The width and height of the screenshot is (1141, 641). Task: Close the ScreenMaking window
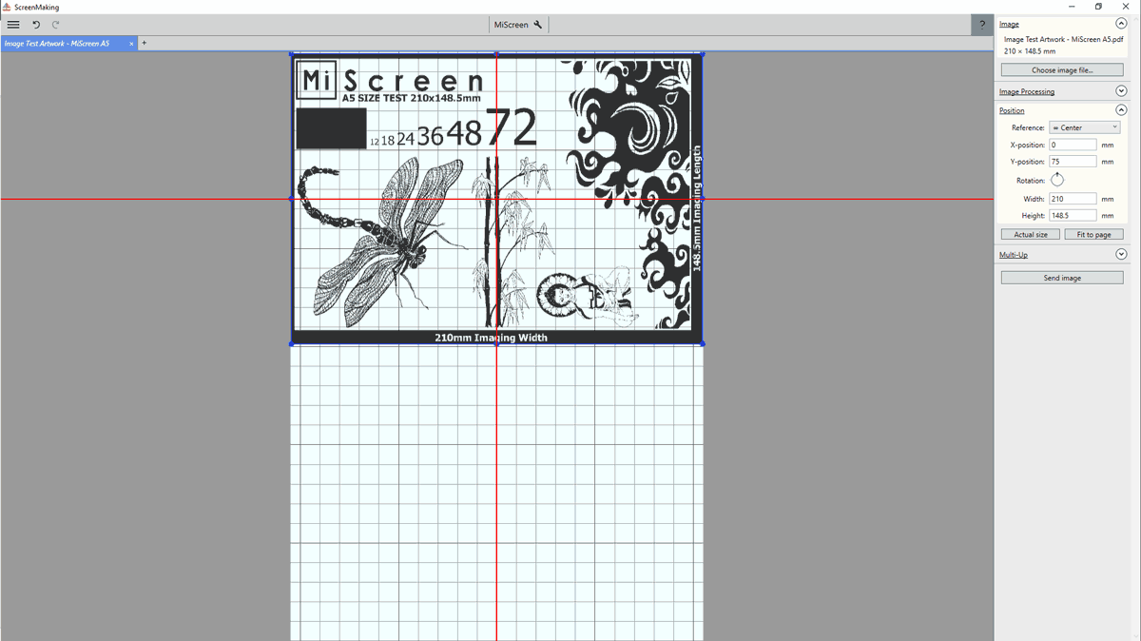click(1126, 7)
